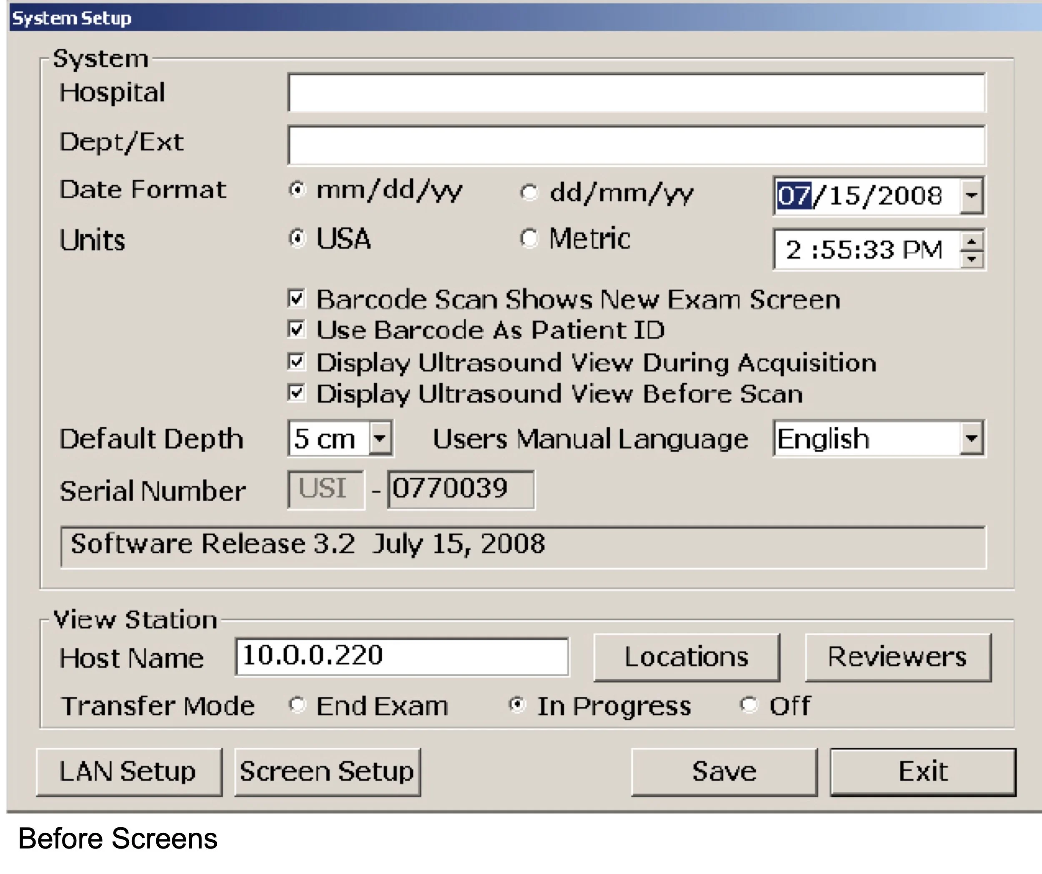
Task: Toggle Display Ultrasound View During Acquisition
Action: pos(296,361)
